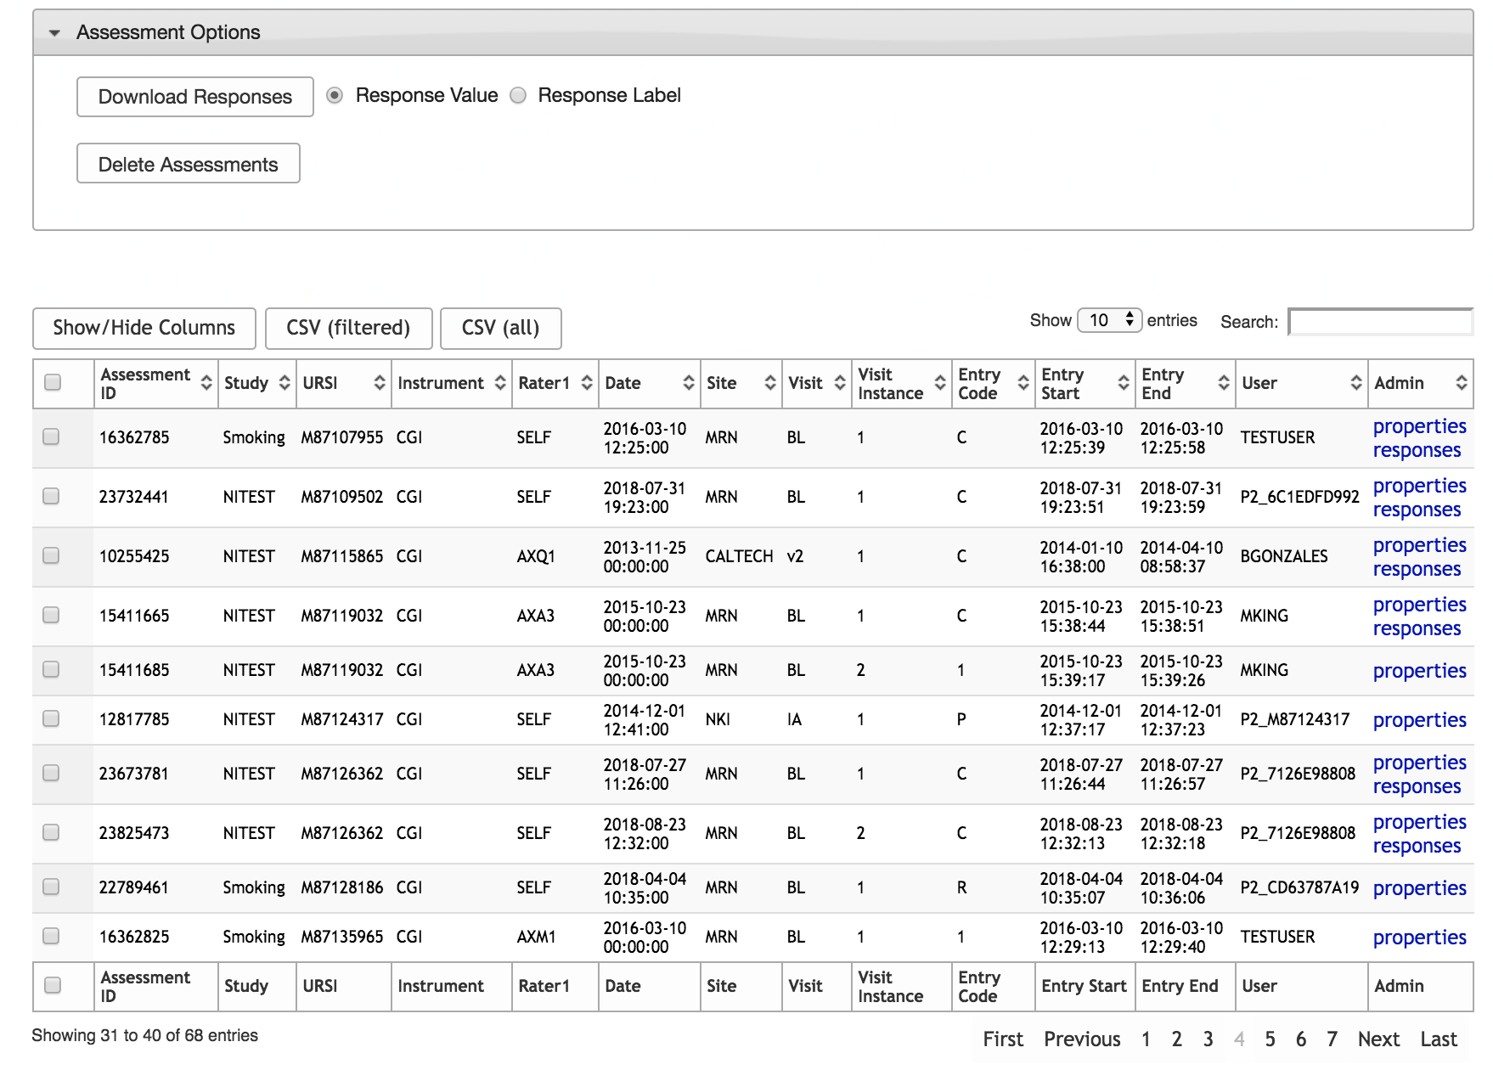Click the user cell P2_6C1EDFD992
Screen dimensions: 1493x1070
click(x=1299, y=497)
